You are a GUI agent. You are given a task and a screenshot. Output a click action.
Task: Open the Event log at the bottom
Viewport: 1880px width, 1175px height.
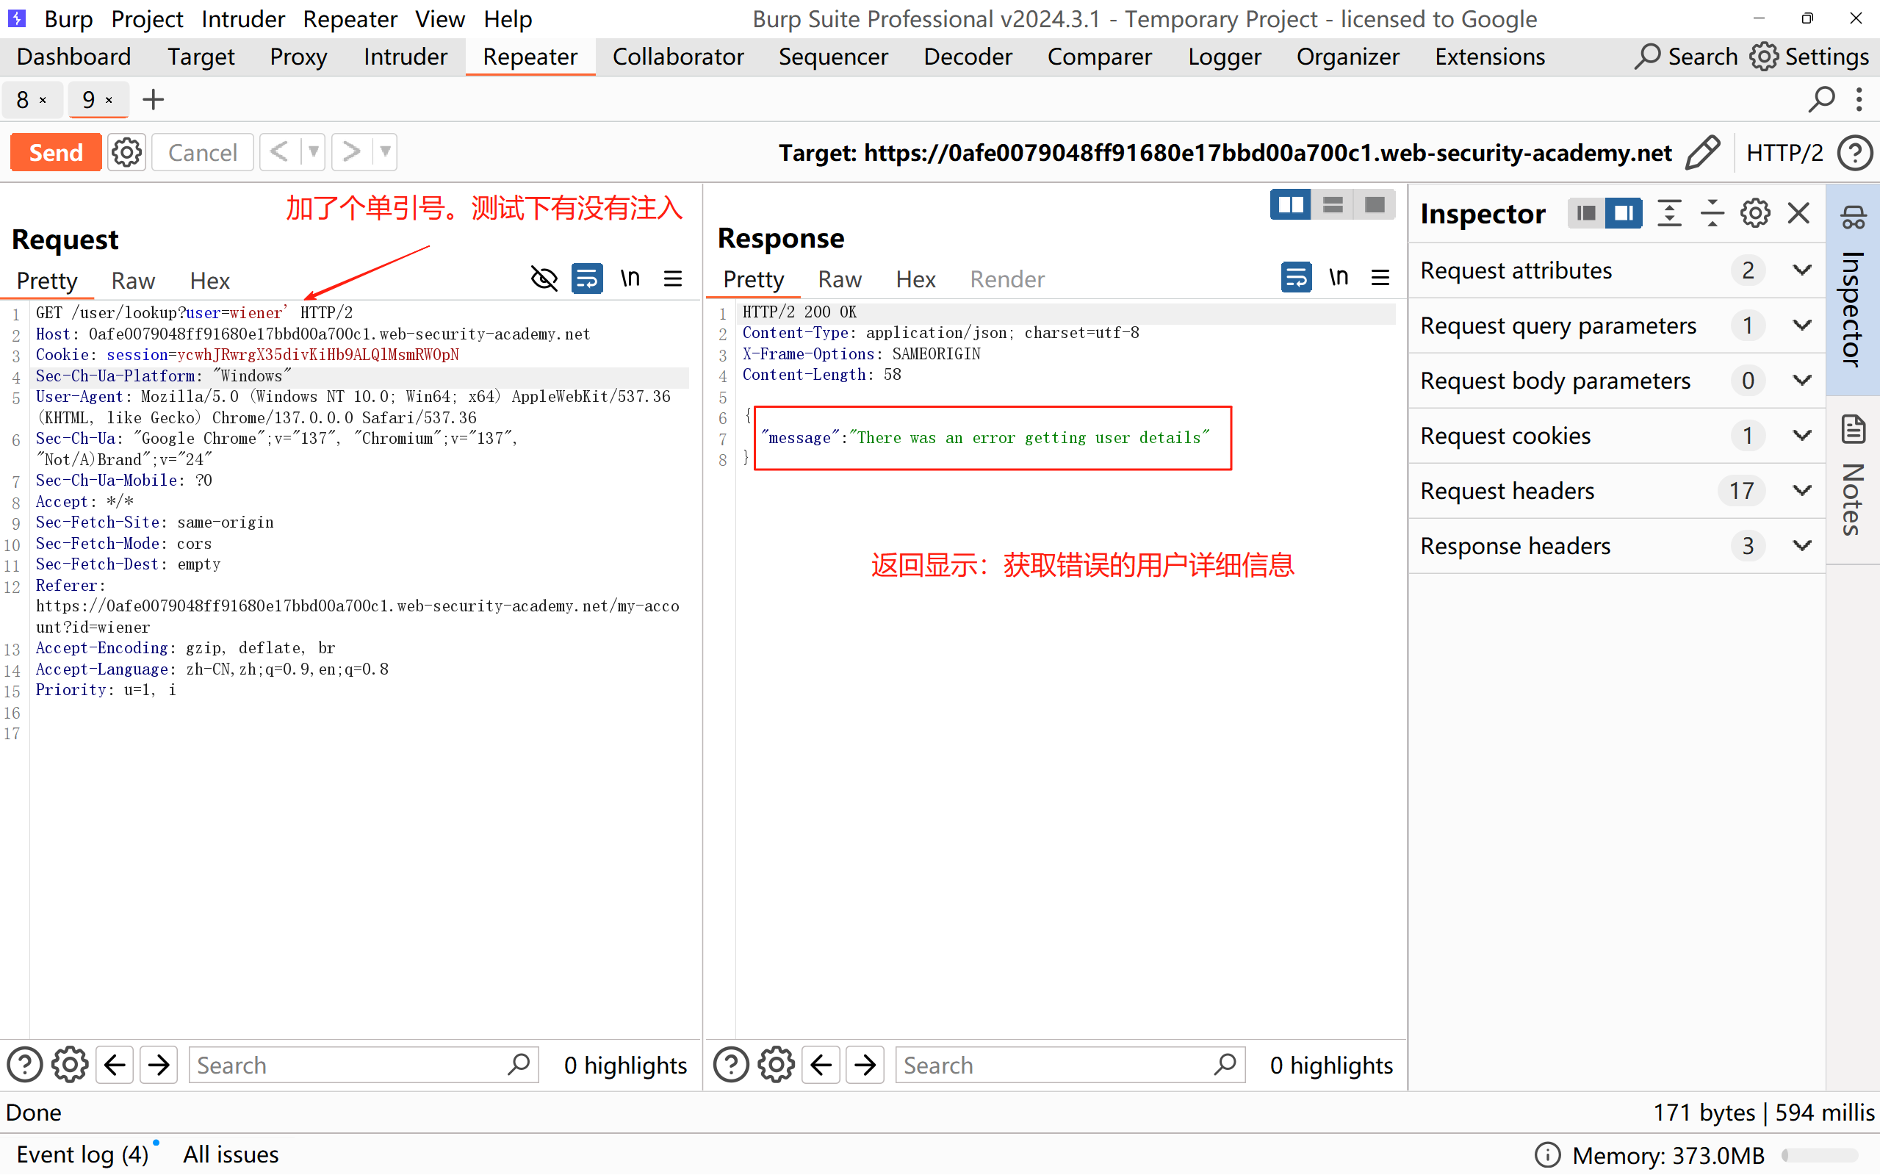click(82, 1154)
